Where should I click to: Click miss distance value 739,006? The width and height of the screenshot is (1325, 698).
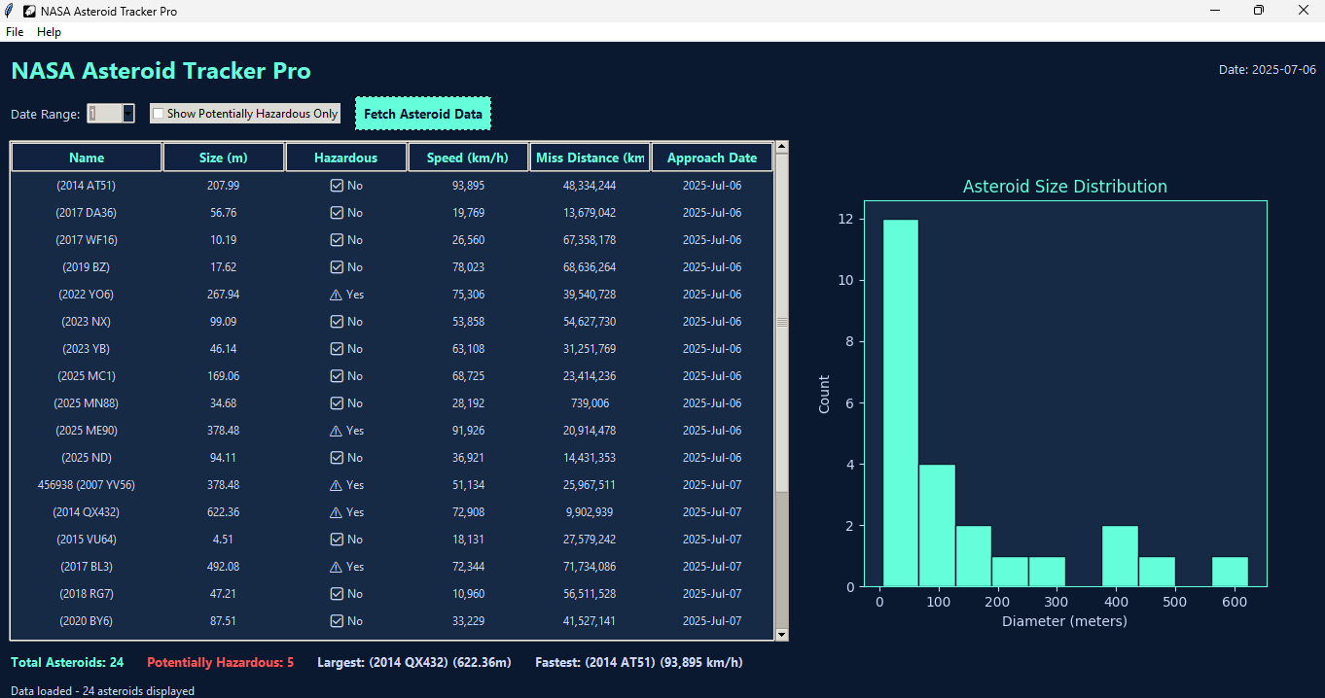tap(590, 403)
